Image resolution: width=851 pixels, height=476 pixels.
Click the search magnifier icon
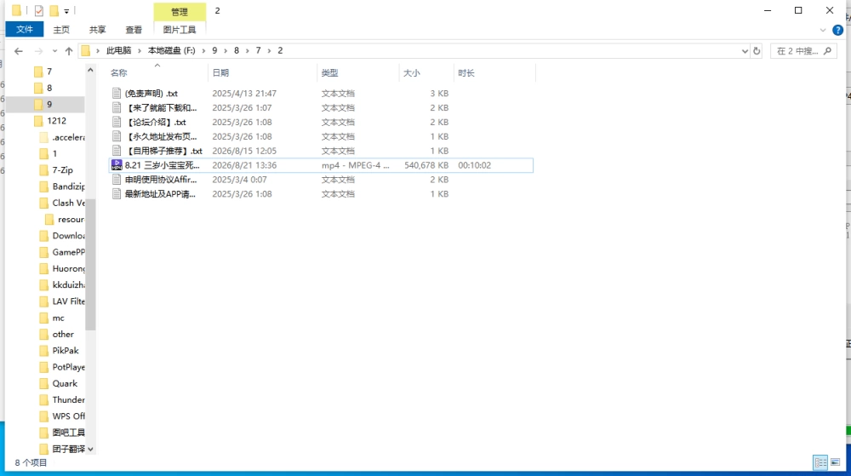tap(828, 51)
